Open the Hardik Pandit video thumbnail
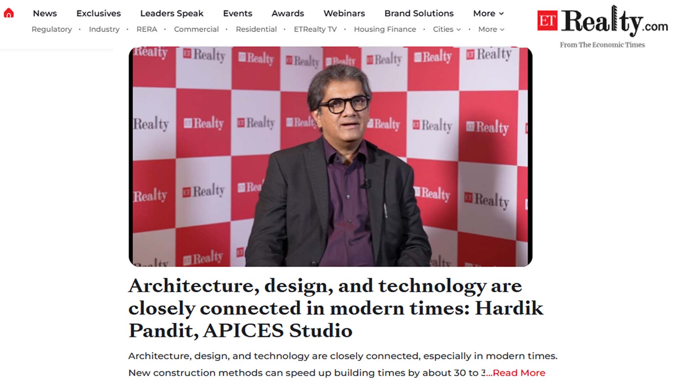Screen dimensions: 683x384 pos(330,156)
